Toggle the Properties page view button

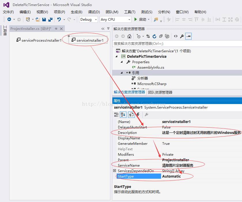point(131,115)
